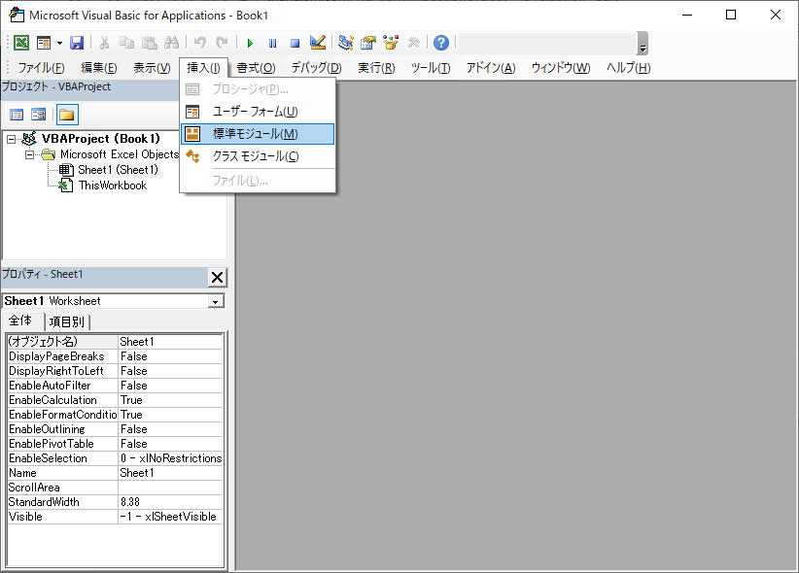Select Sheet1 (Sheet1) in project tree
799x573 pixels.
pyautogui.click(x=118, y=170)
